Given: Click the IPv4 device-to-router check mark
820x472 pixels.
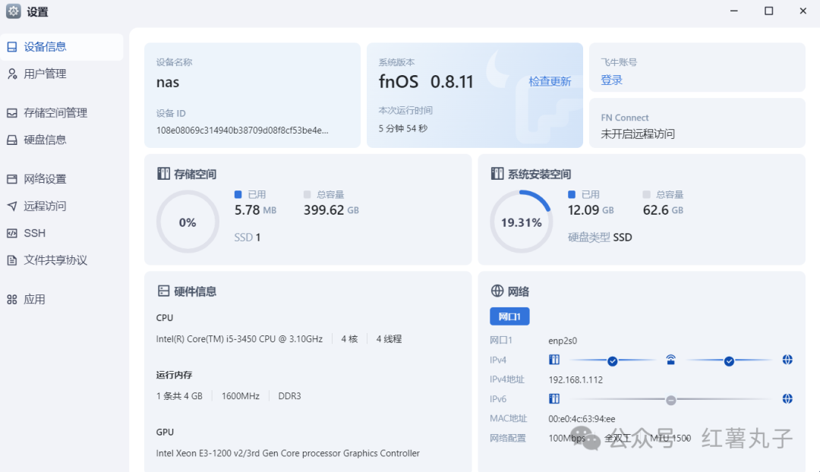Looking at the screenshot, I should (613, 360).
